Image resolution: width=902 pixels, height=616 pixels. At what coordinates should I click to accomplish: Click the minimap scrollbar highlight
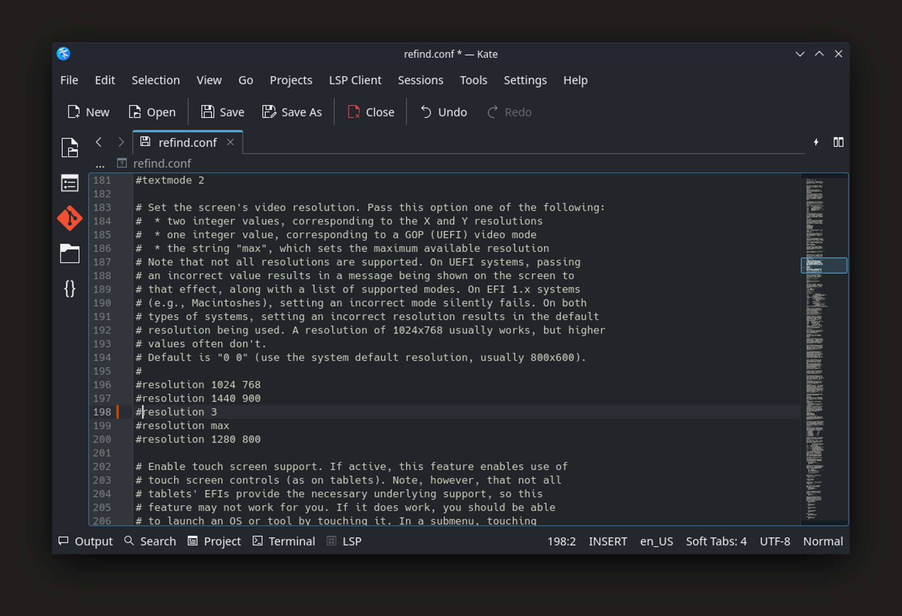(824, 265)
